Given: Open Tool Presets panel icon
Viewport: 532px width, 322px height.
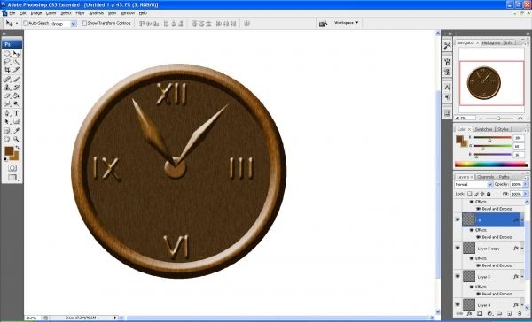Looking at the screenshot, I should [447, 45].
